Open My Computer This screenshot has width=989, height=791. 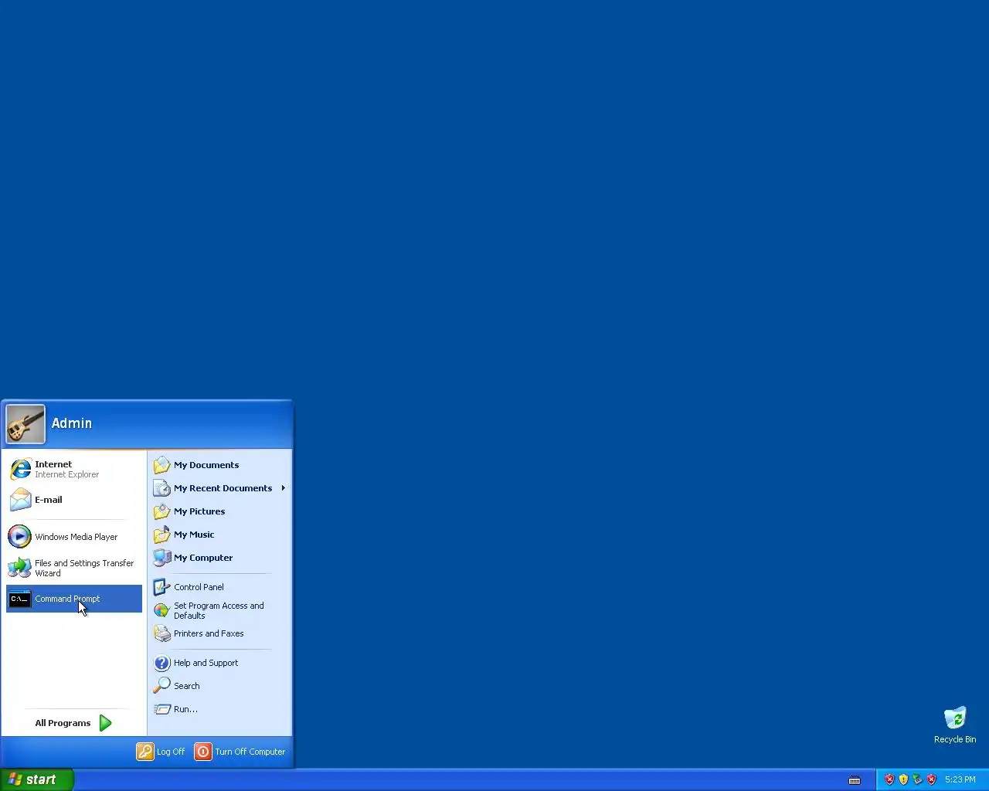(220, 558)
